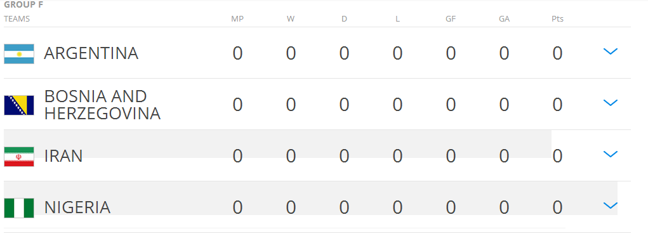Viewport: 648px width, 236px height.
Task: Expand the Bosnia and Herzegovina row chevron
Action: [x=611, y=103]
